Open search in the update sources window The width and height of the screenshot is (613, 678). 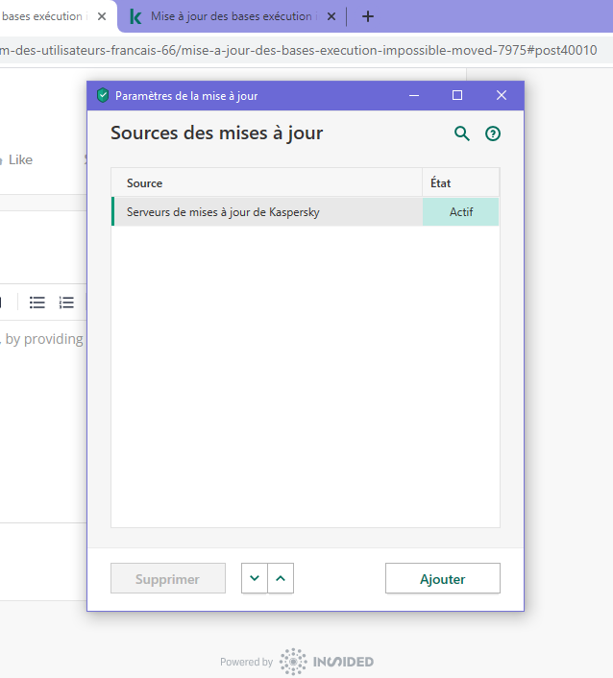[462, 133]
